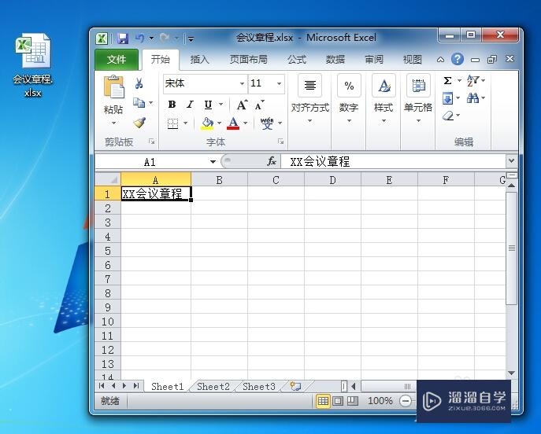This screenshot has height=434, width=541.
Task: Toggle Underline formatting
Action: [208, 105]
